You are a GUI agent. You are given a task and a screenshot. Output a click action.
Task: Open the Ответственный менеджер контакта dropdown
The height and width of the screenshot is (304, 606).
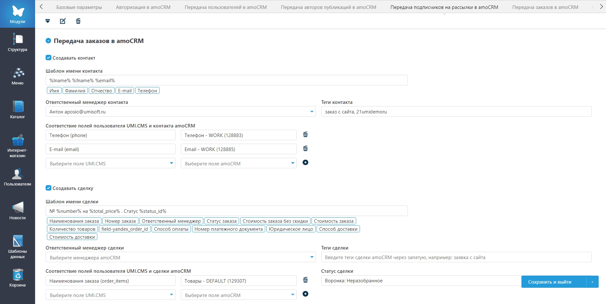[x=181, y=112]
